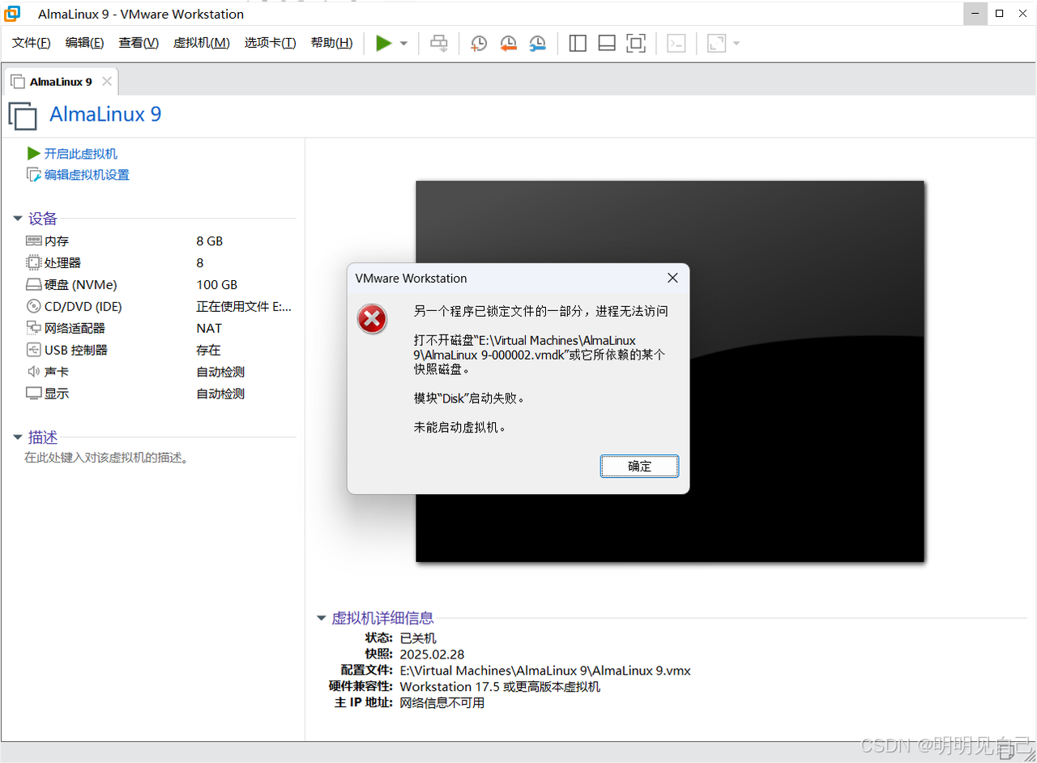Click the large AlmaLinux 9 VM icon

tap(23, 115)
